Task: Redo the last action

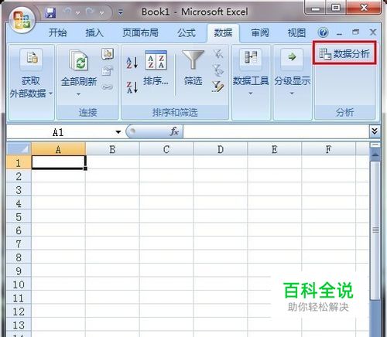Action: pos(90,12)
